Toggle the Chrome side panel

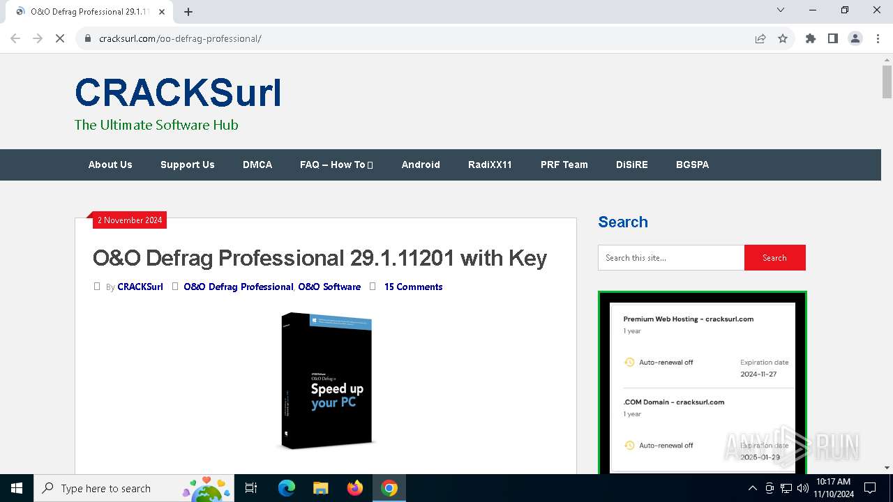tap(833, 38)
